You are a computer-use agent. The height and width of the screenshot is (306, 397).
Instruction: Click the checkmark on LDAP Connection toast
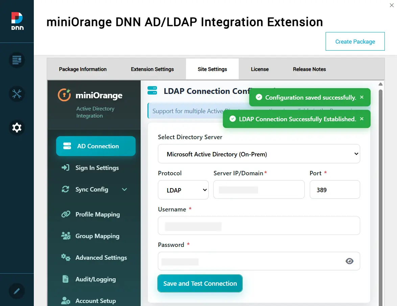point(232,119)
